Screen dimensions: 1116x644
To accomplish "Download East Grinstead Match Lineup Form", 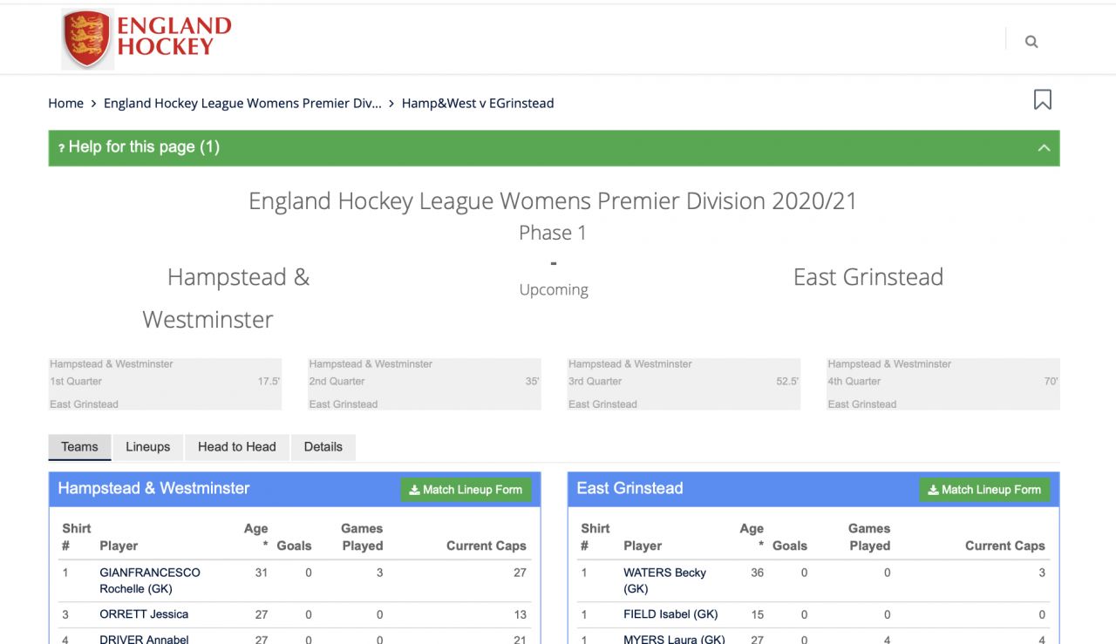I will [x=984, y=490].
